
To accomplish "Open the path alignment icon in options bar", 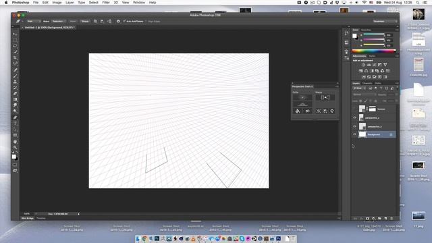I will [102, 21].
